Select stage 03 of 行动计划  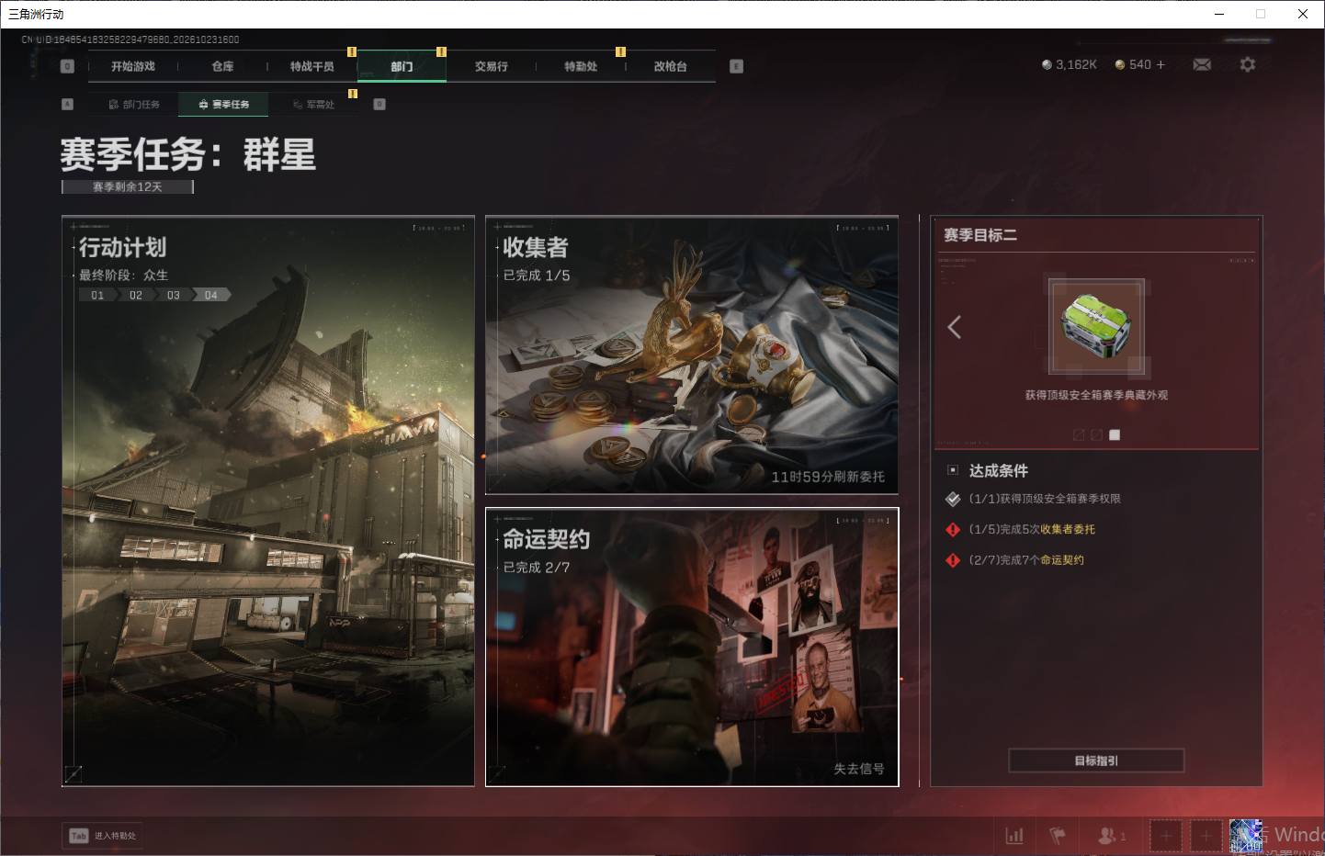[x=174, y=295]
